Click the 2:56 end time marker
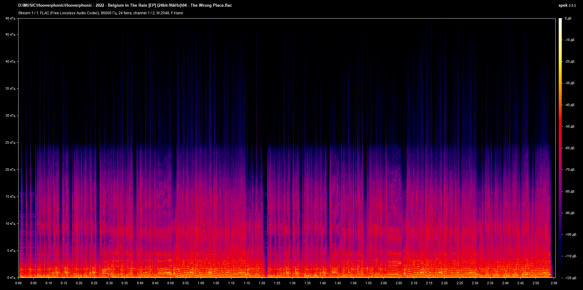The width and height of the screenshot is (583, 290). 554,283
